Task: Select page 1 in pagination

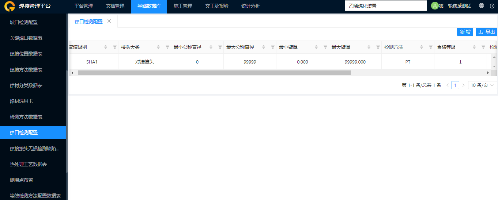Action: (455, 85)
